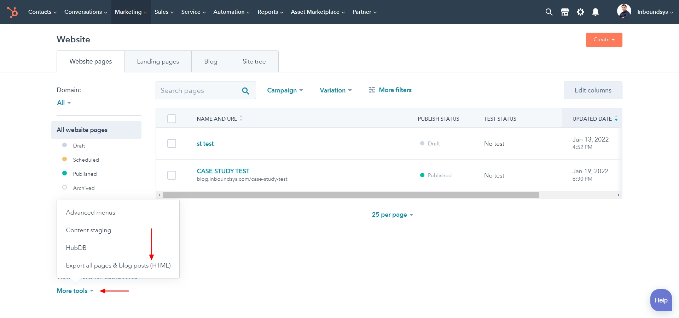Open Settings via the gear icon
Screen dimensions: 679x318
click(x=580, y=12)
